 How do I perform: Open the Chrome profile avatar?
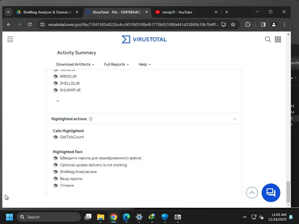pyautogui.click(x=274, y=24)
